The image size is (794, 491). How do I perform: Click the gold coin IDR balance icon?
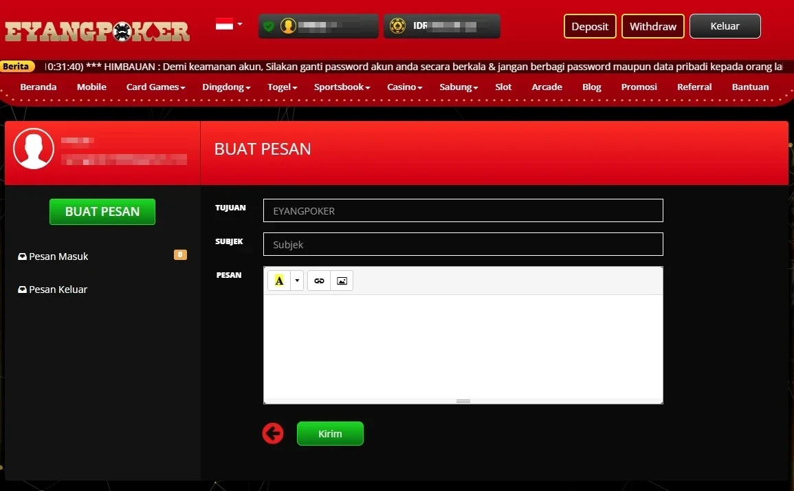pyautogui.click(x=397, y=26)
